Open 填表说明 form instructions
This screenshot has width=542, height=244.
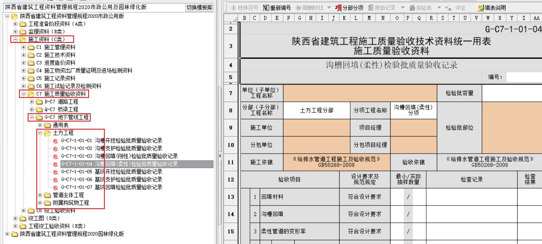click(492, 8)
